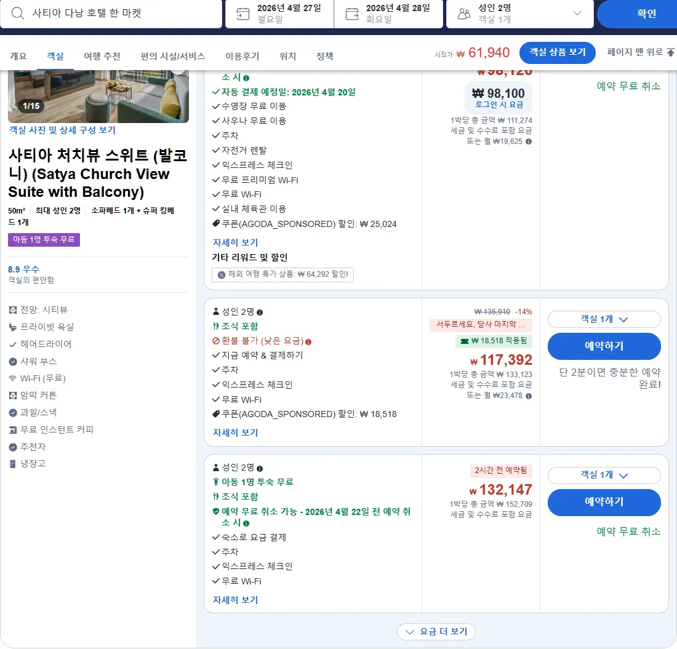Go to the 위치 tab
This screenshot has width=677, height=649.
[x=287, y=56]
